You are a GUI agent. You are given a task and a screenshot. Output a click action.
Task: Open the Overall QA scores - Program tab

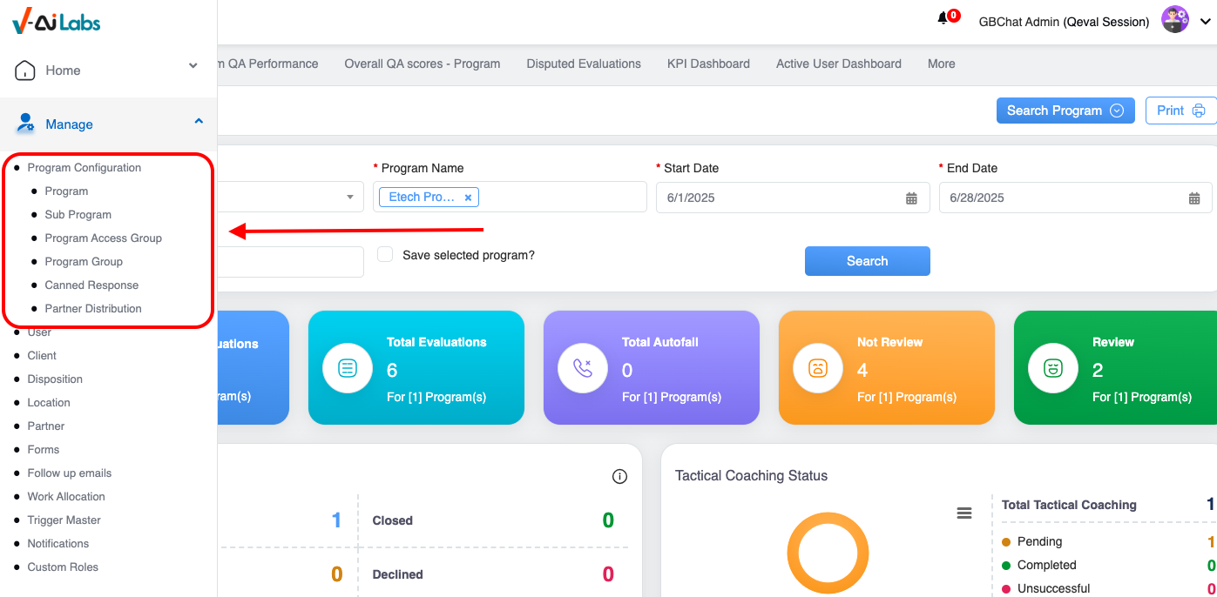(423, 64)
